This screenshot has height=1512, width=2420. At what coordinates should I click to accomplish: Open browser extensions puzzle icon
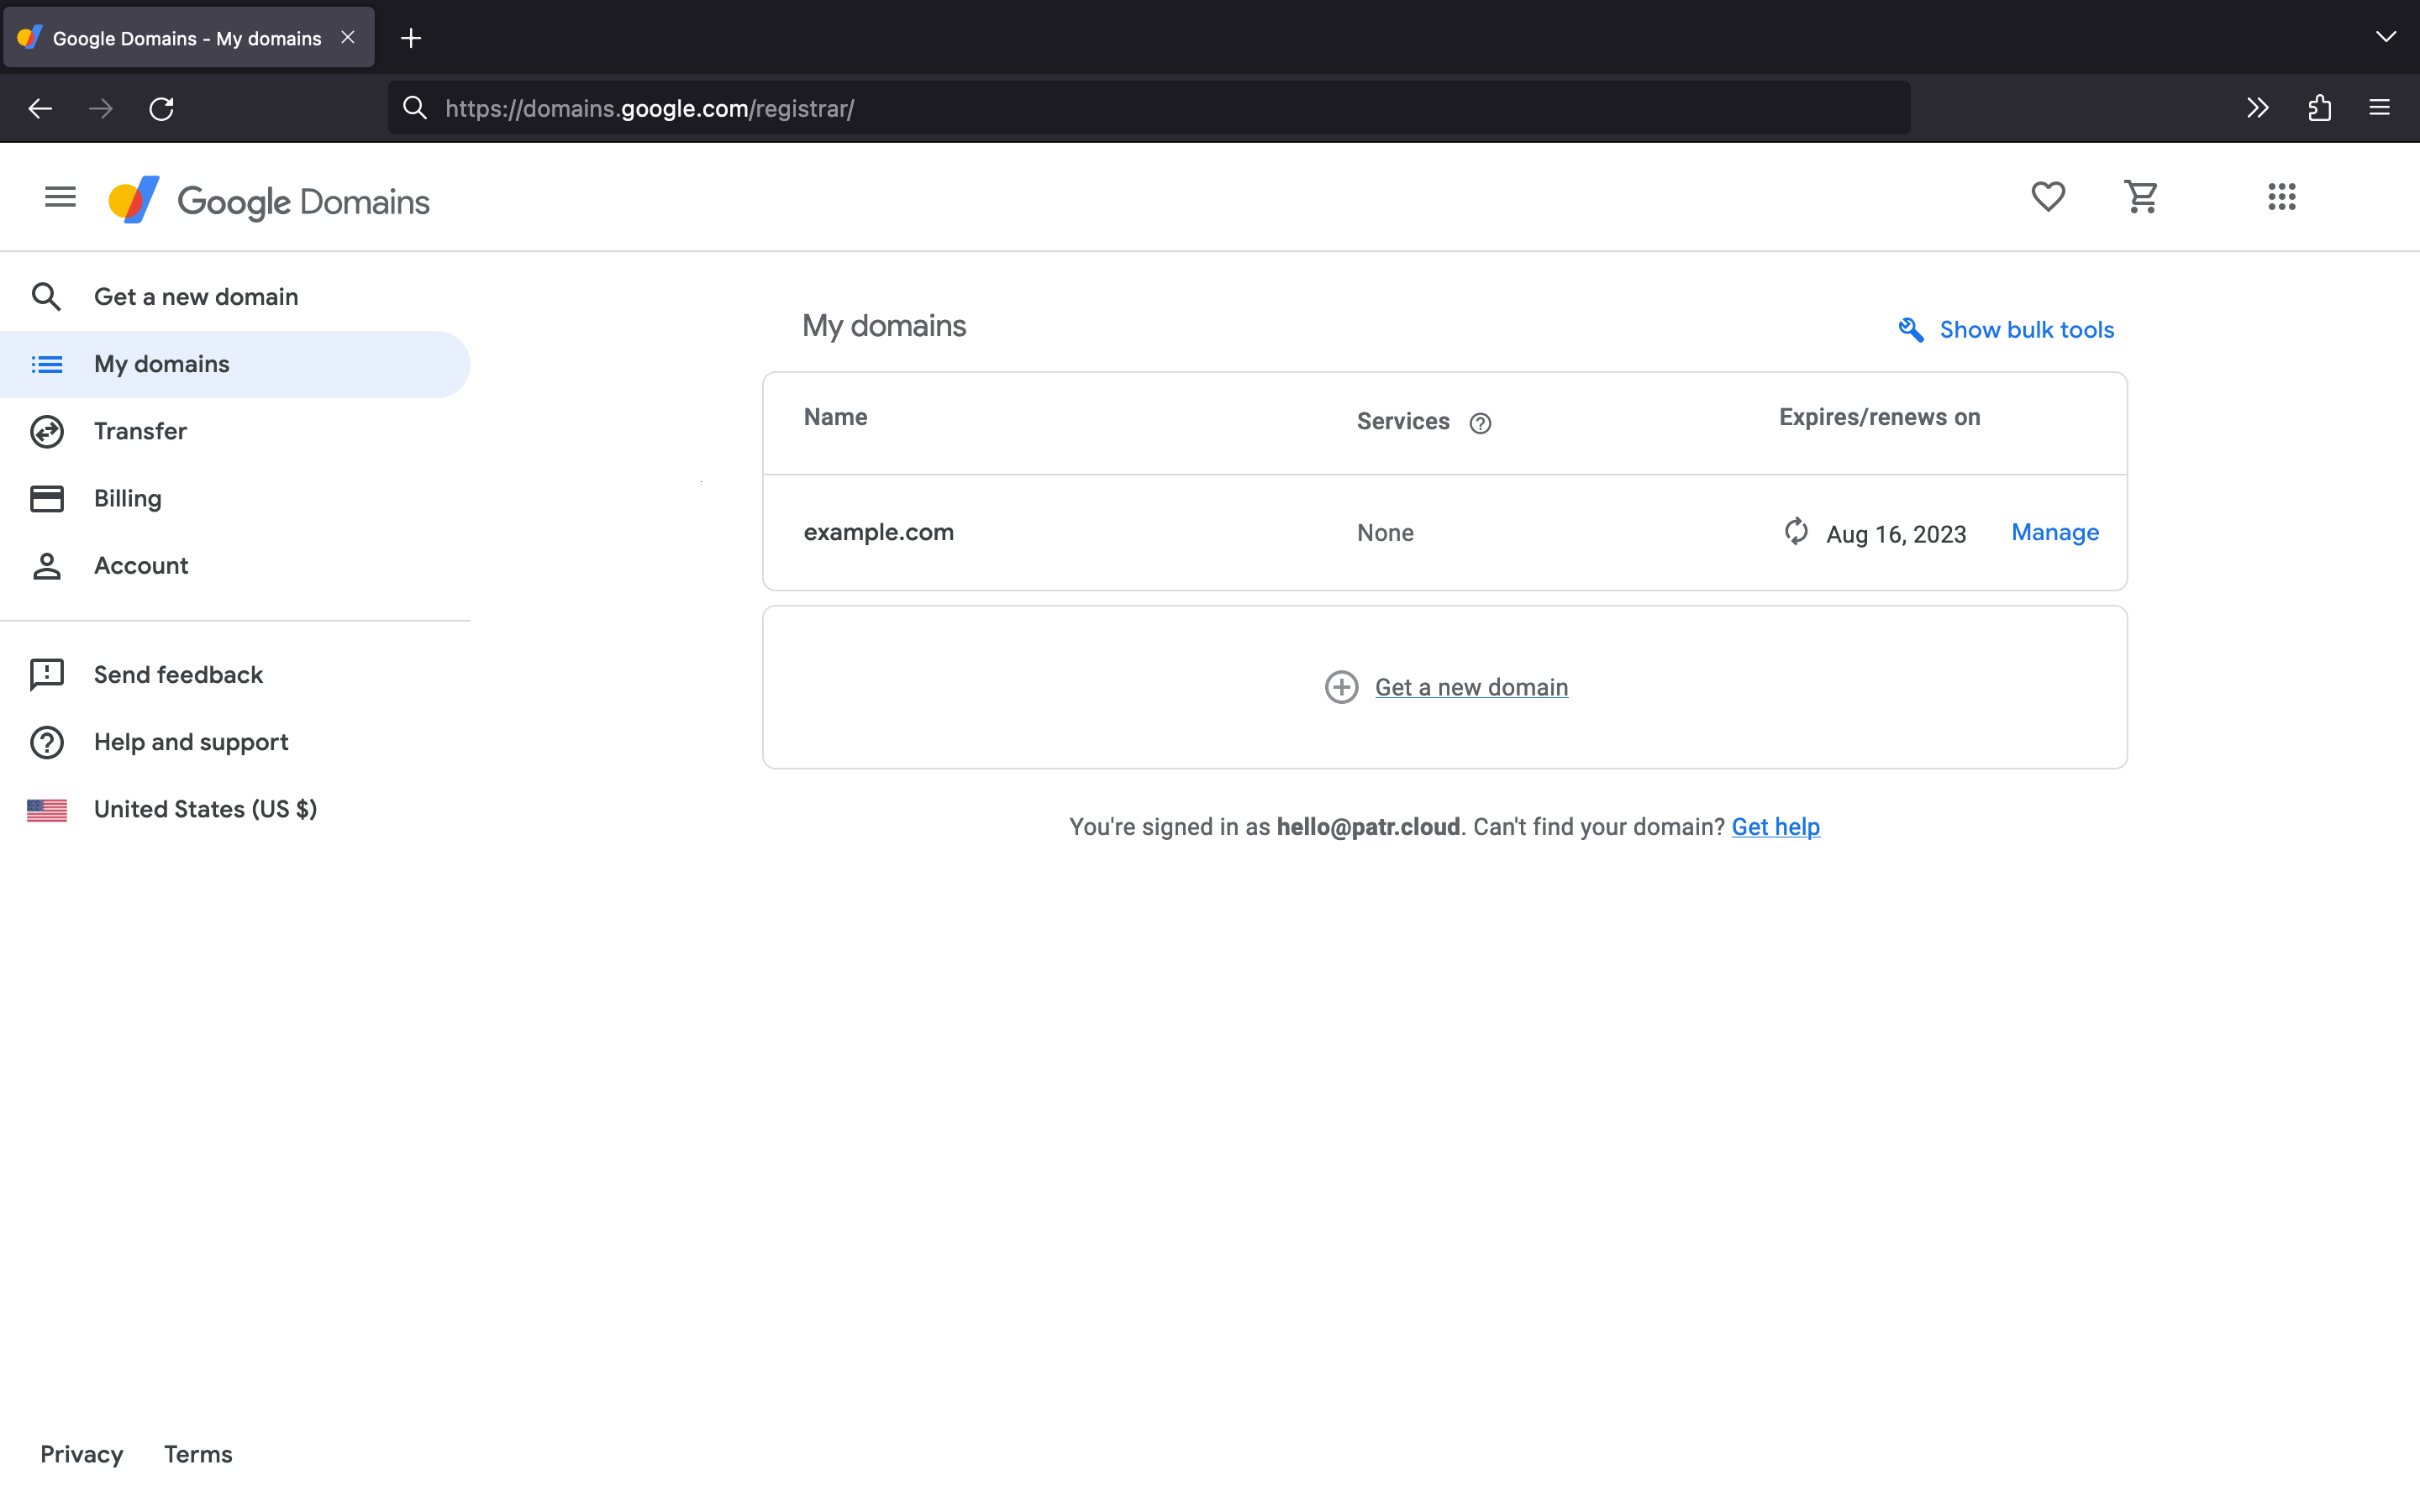point(2320,108)
